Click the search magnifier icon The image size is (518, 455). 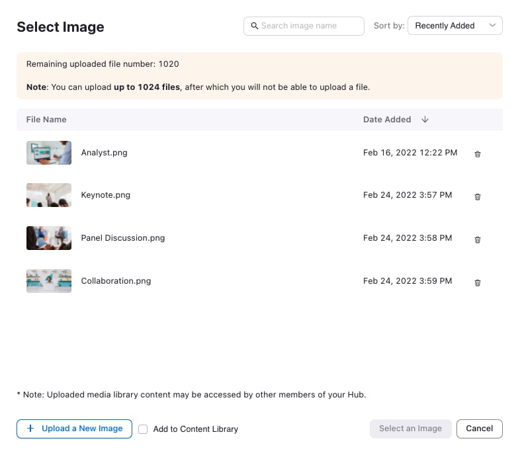point(254,26)
